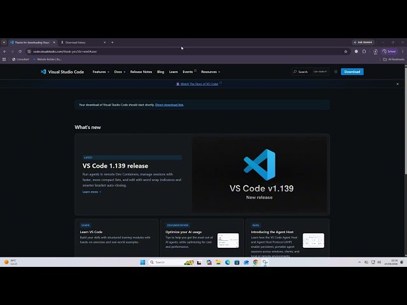Open the Task View icon on taskbar

point(199,262)
